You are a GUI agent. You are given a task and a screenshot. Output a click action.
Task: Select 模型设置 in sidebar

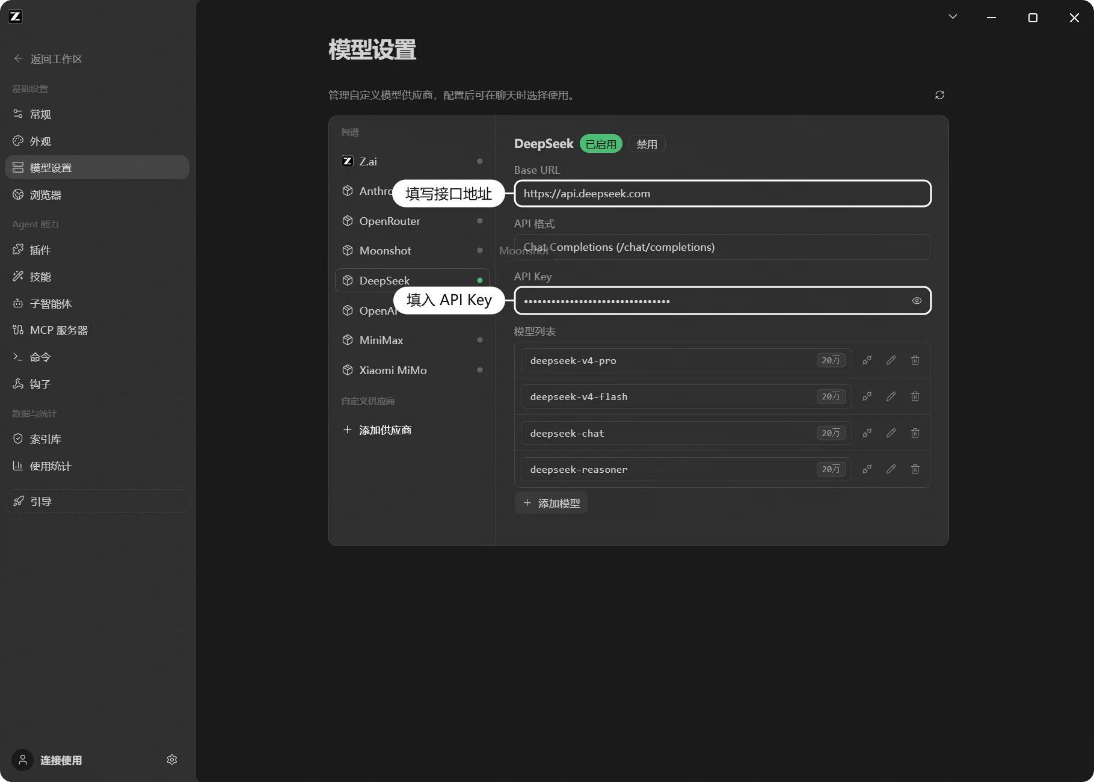(97, 167)
